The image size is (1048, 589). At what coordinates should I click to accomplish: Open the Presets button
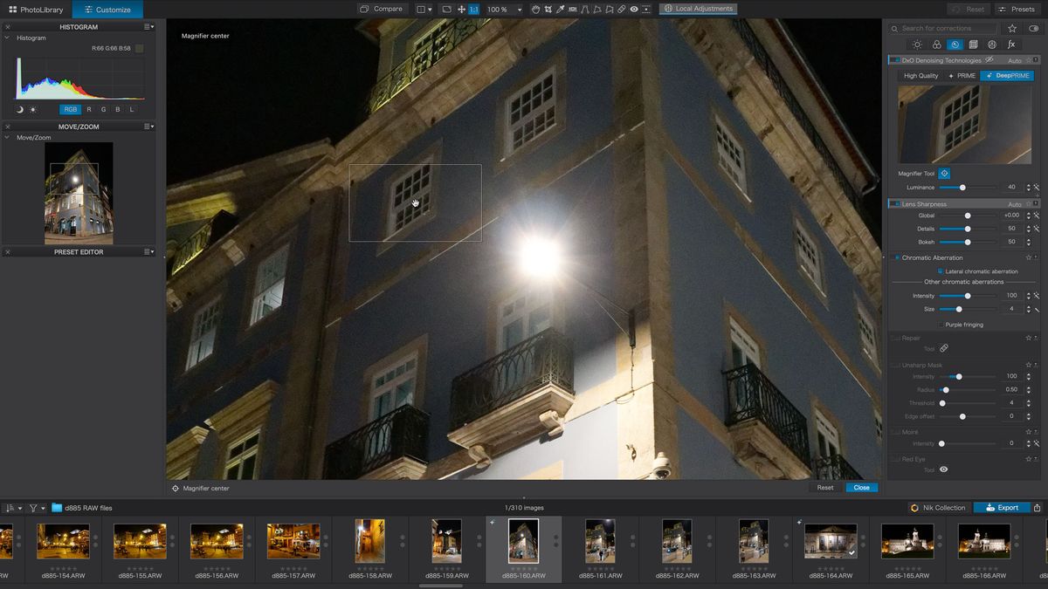(x=1016, y=9)
